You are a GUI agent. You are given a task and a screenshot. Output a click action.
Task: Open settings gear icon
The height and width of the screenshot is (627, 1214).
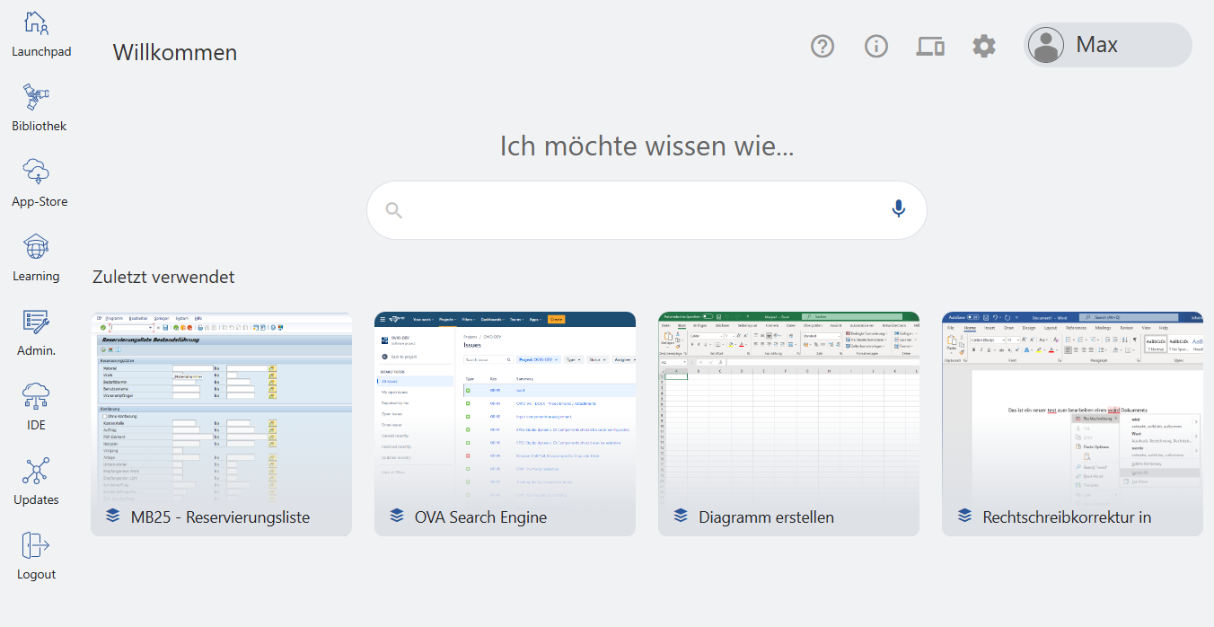(984, 46)
